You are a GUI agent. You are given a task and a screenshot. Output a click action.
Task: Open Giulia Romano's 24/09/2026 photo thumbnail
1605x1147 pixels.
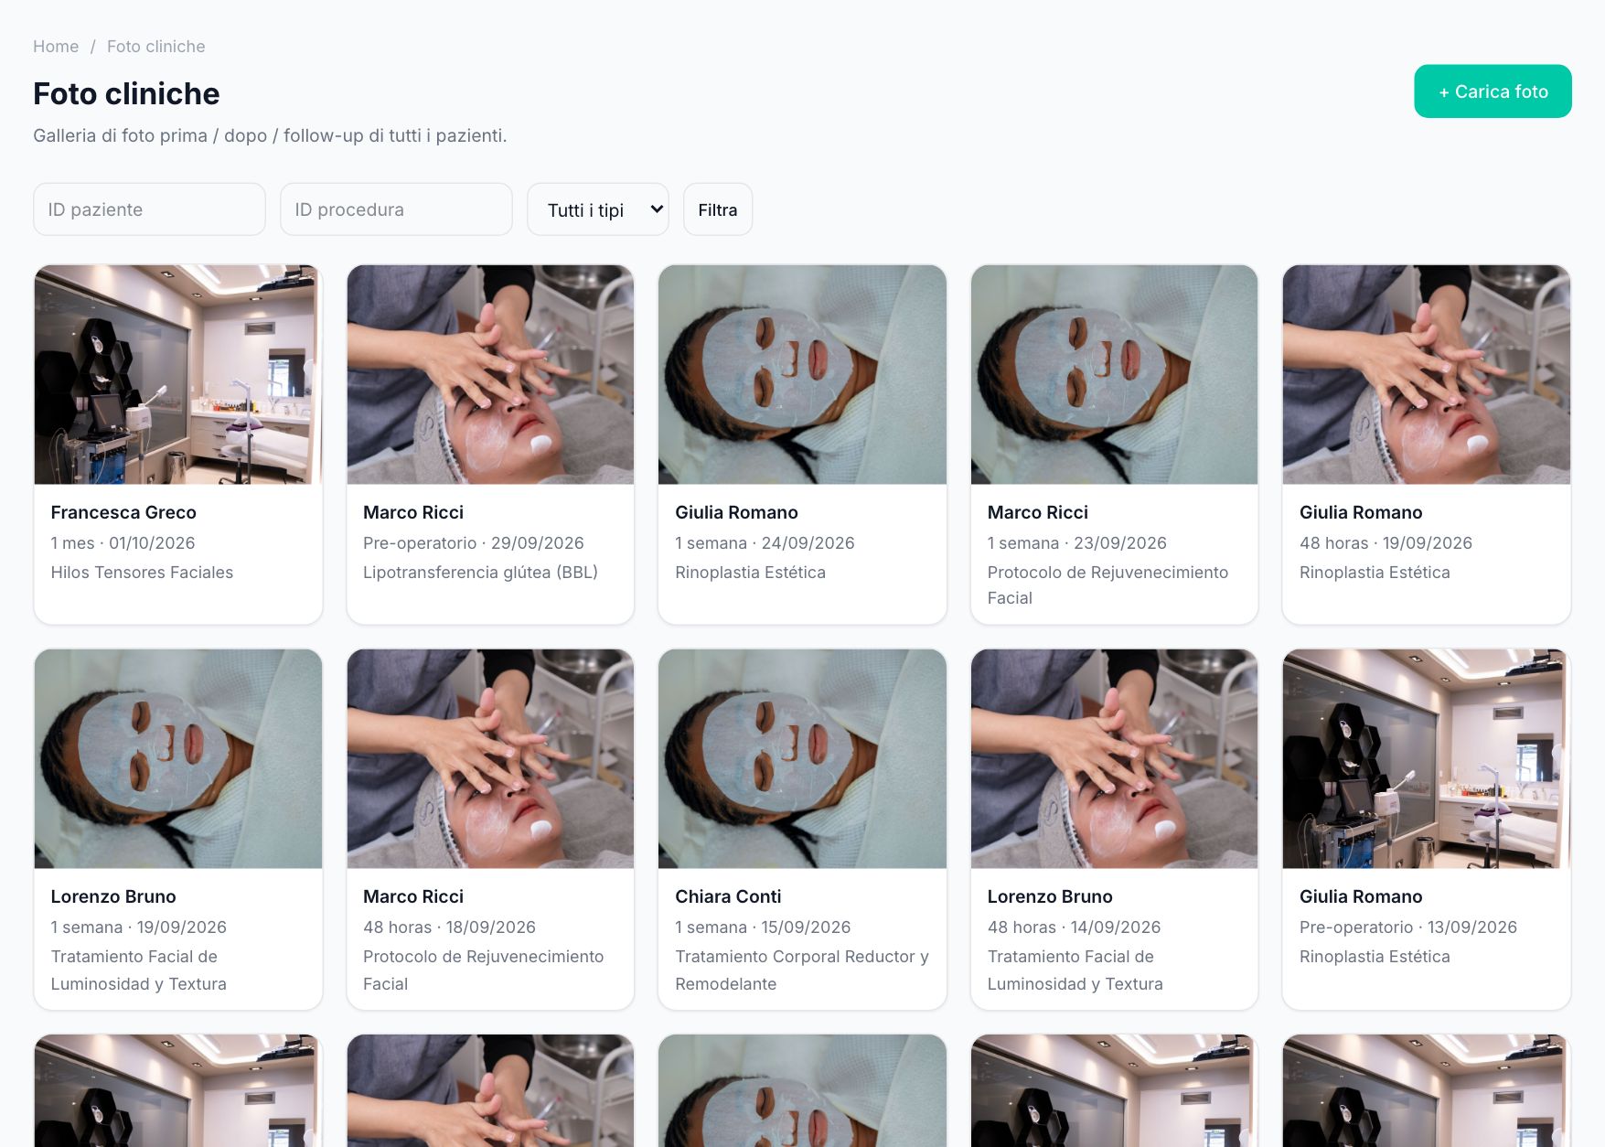point(802,375)
